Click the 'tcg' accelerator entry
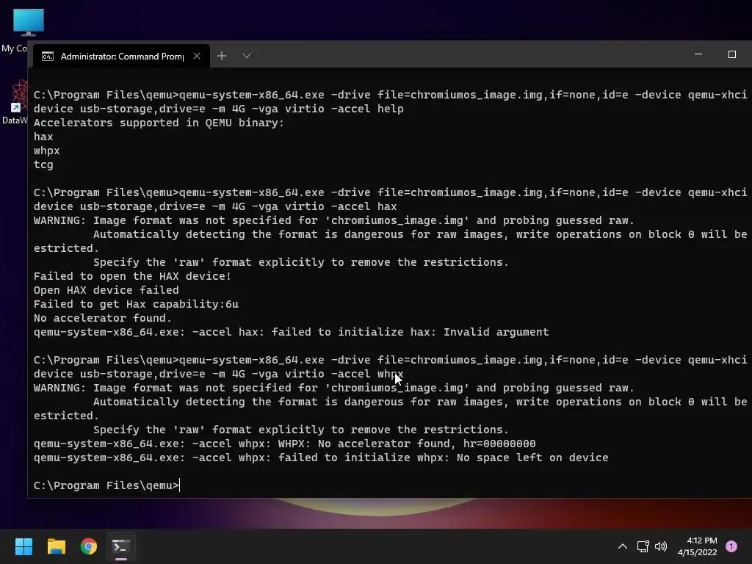This screenshot has height=564, width=752. coord(43,164)
